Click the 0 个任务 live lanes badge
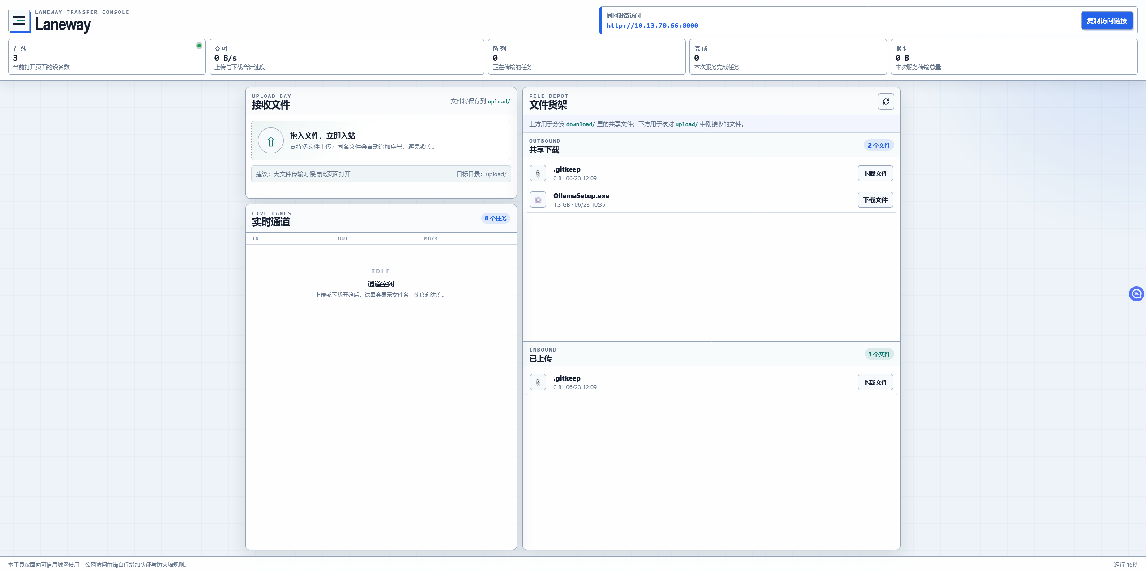This screenshot has height=572, width=1146. 496,218
